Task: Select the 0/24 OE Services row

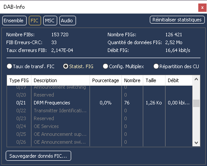Action: [x=100, y=126]
